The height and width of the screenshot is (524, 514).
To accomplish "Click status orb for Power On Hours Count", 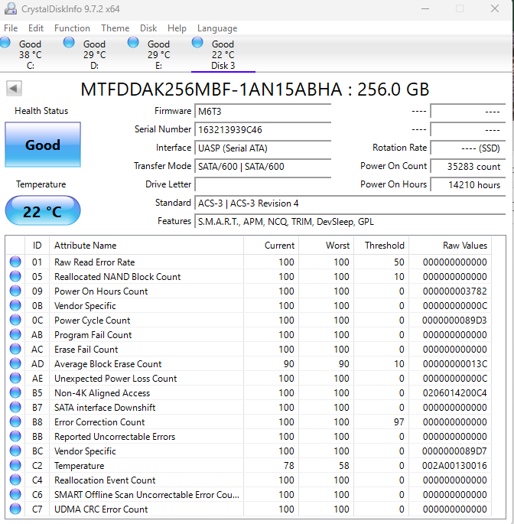I will coord(15,291).
